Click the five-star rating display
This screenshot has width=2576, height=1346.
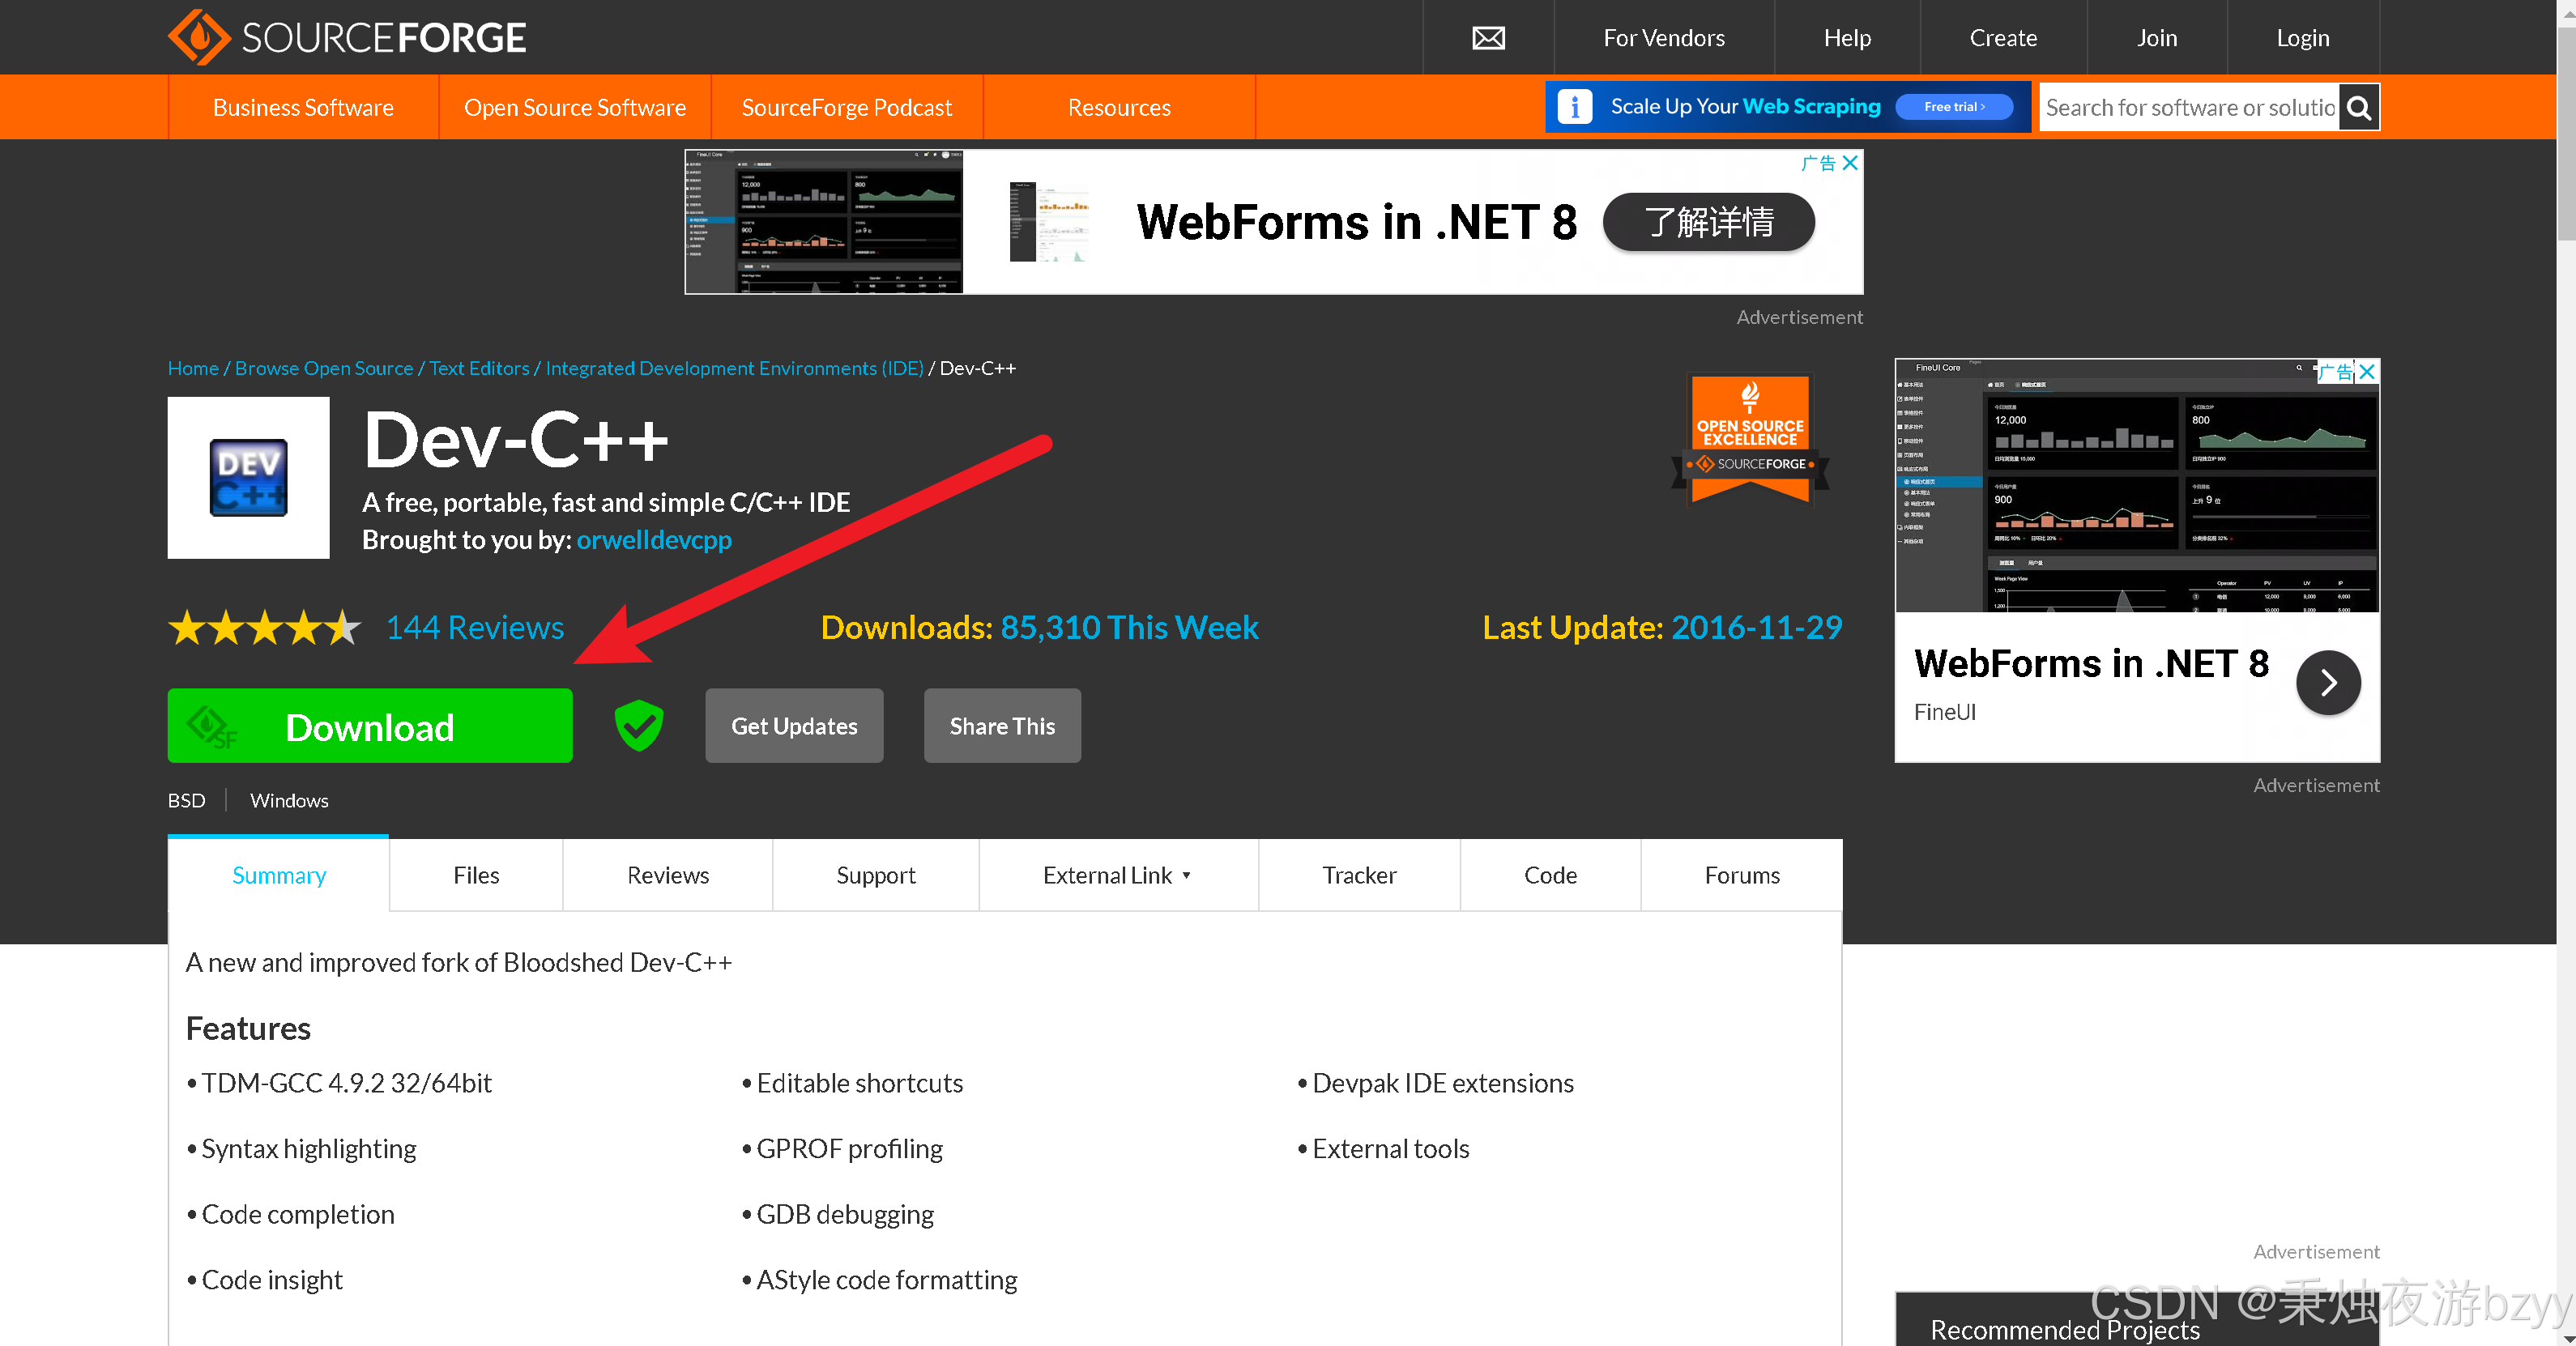(x=264, y=628)
